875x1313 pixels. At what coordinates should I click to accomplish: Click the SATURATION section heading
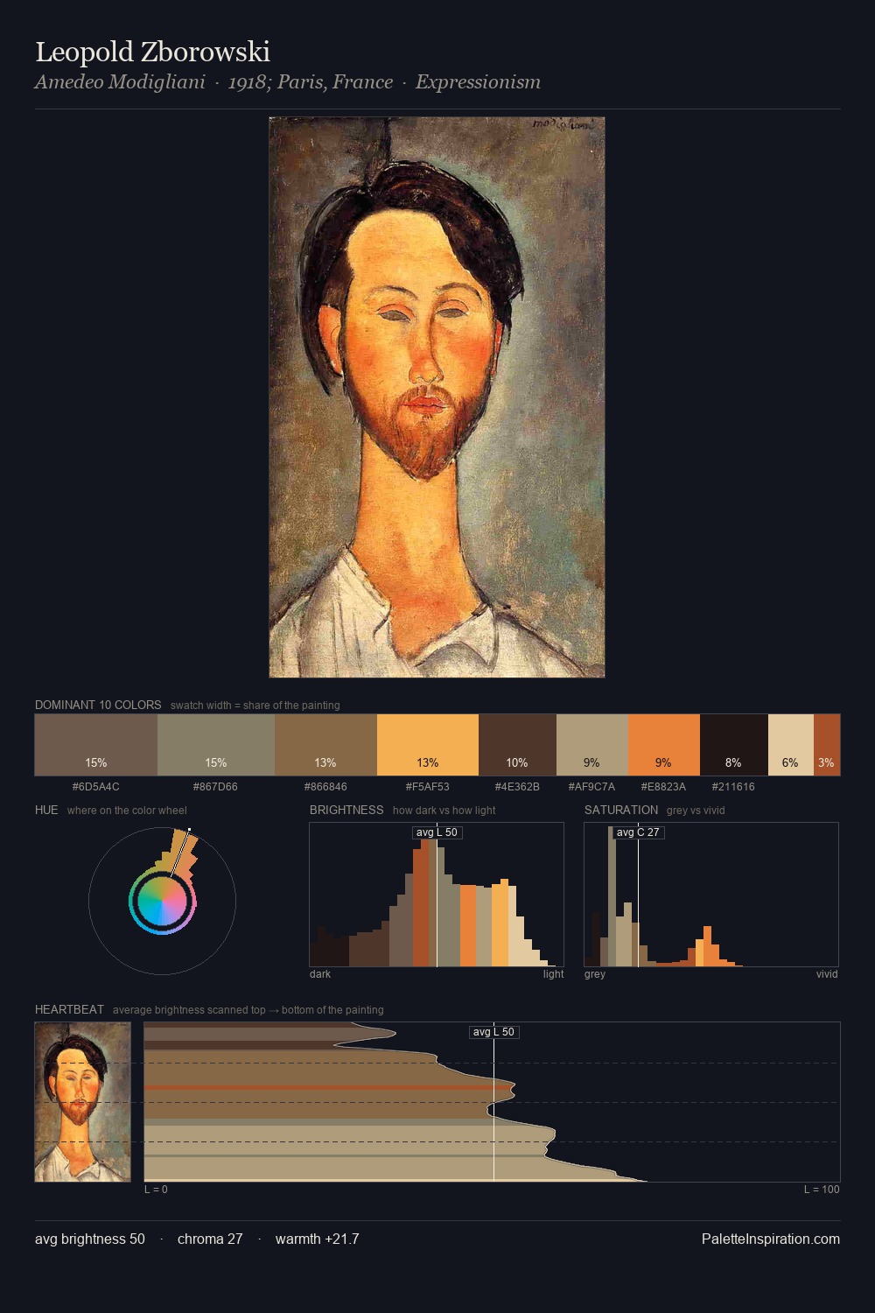(621, 810)
